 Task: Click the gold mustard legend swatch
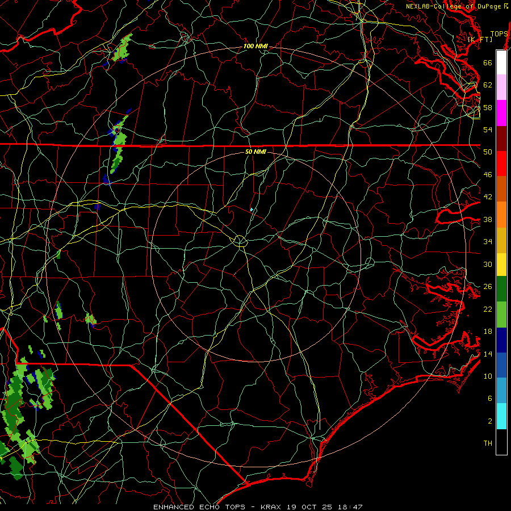click(501, 240)
